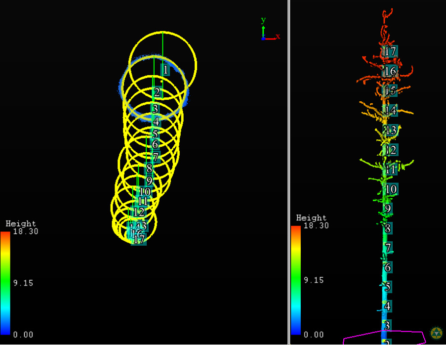The width and height of the screenshot is (446, 345).
Task: Select section label 11 on tree profile
Action: pos(391,170)
